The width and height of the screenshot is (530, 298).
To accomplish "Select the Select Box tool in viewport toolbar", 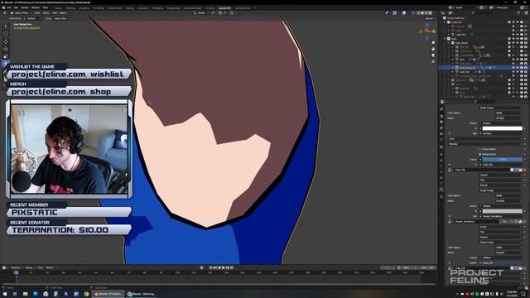I will [6, 26].
